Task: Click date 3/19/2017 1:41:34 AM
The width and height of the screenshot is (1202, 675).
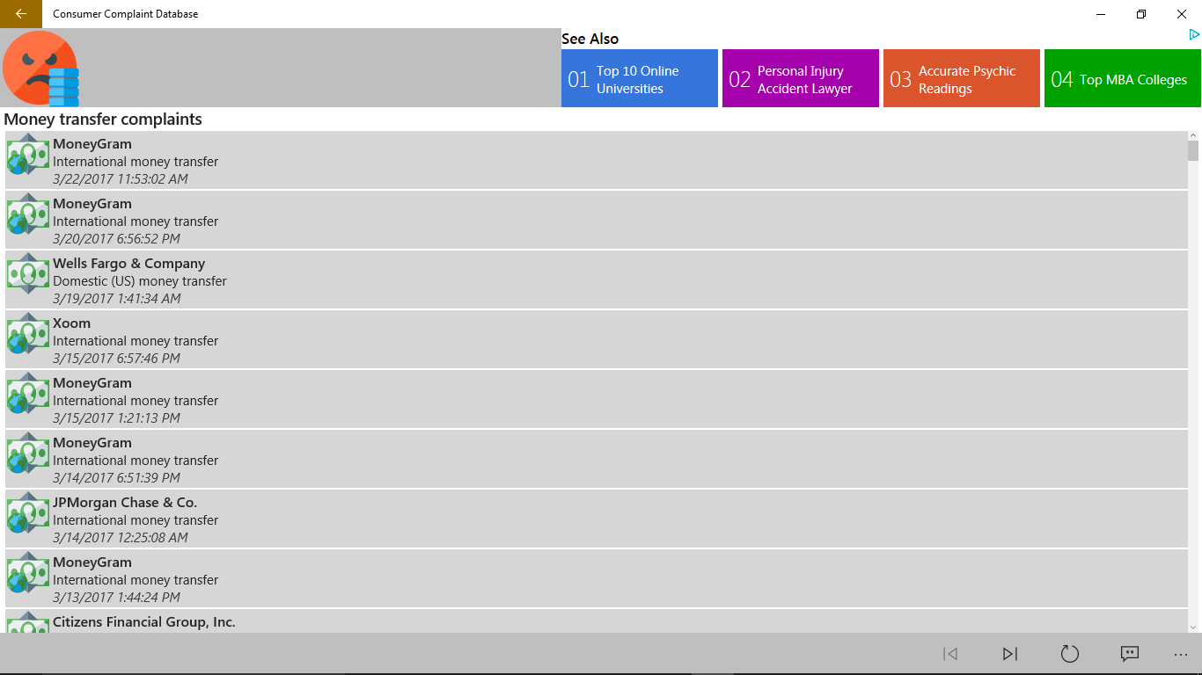Action: tap(117, 299)
